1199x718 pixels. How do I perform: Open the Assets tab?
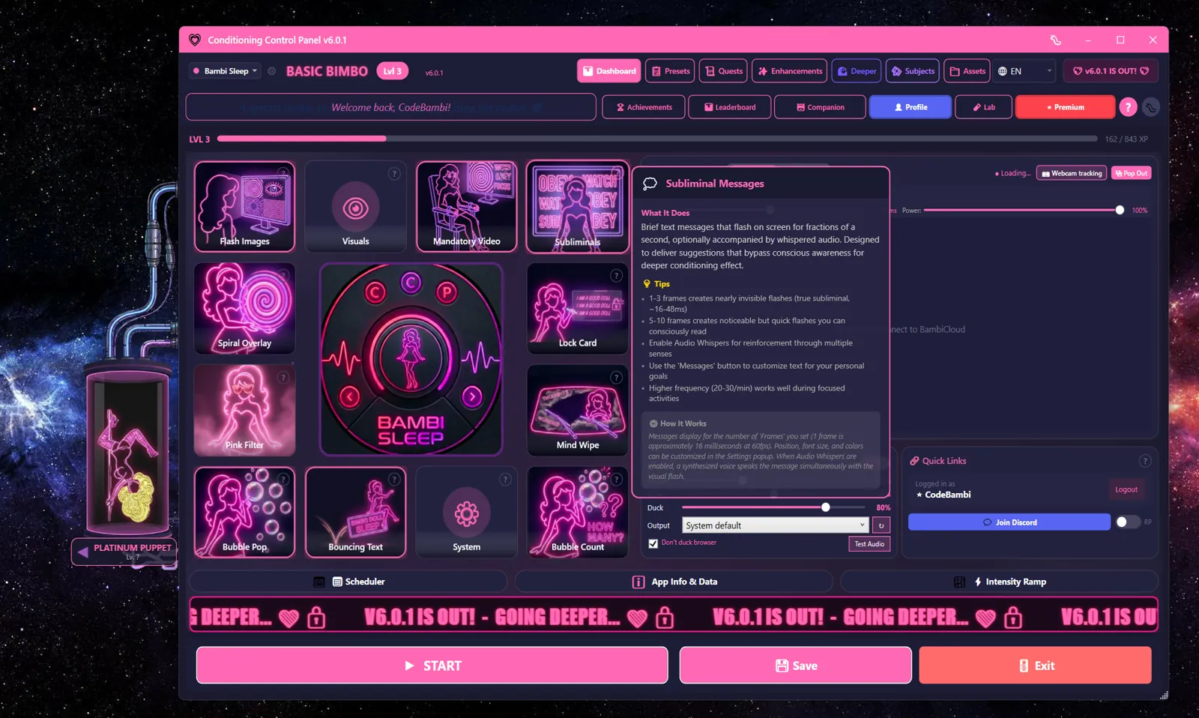pos(967,71)
